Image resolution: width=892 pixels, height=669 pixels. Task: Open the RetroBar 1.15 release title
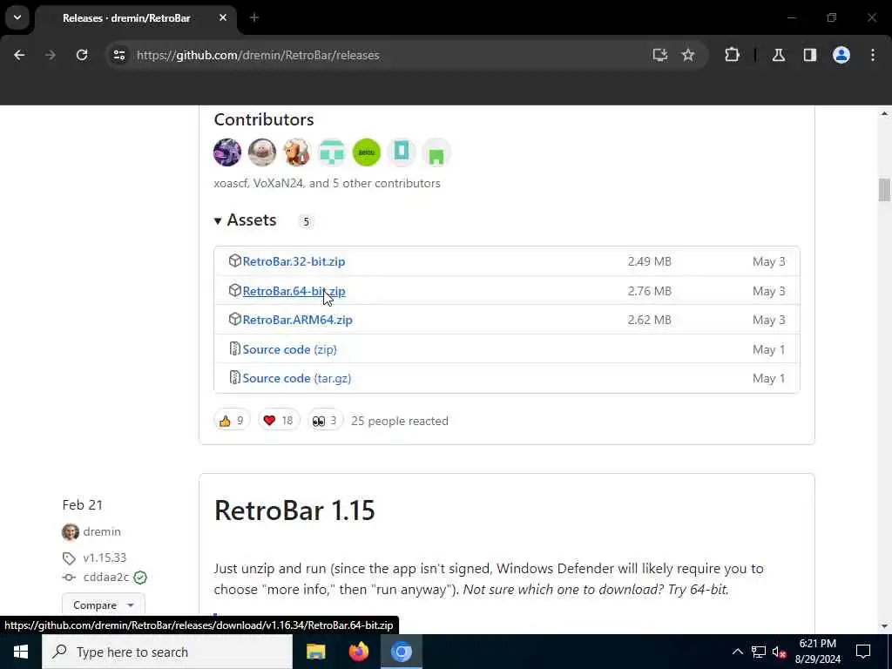click(294, 510)
